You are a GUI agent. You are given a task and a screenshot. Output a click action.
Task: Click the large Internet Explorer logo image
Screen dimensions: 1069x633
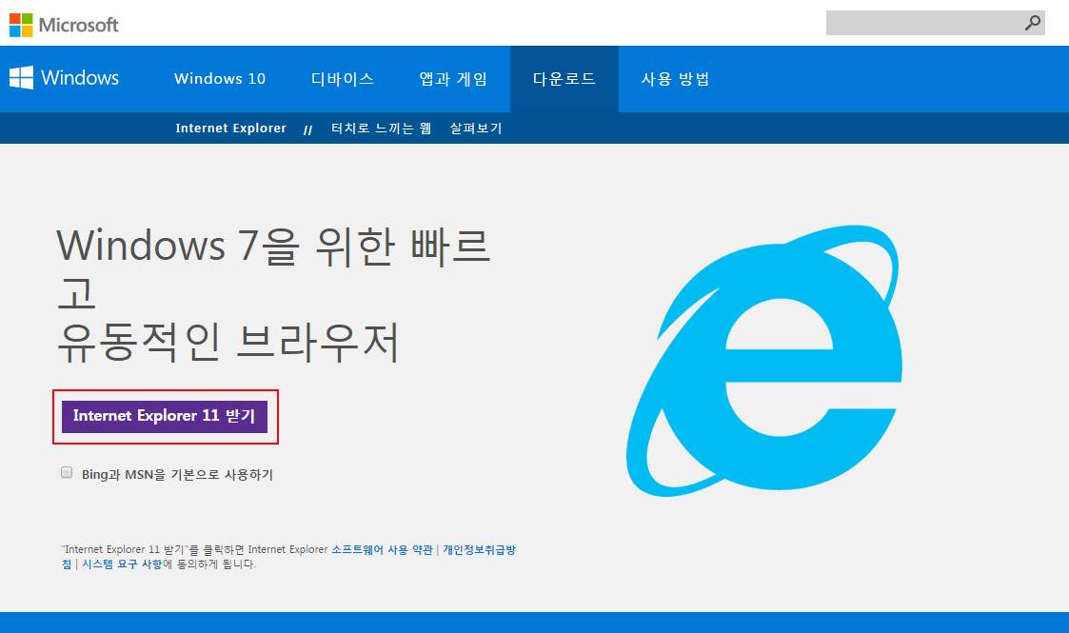click(764, 361)
